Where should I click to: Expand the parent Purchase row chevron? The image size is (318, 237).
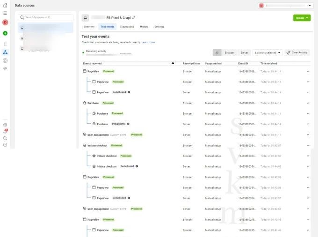tap(308, 103)
